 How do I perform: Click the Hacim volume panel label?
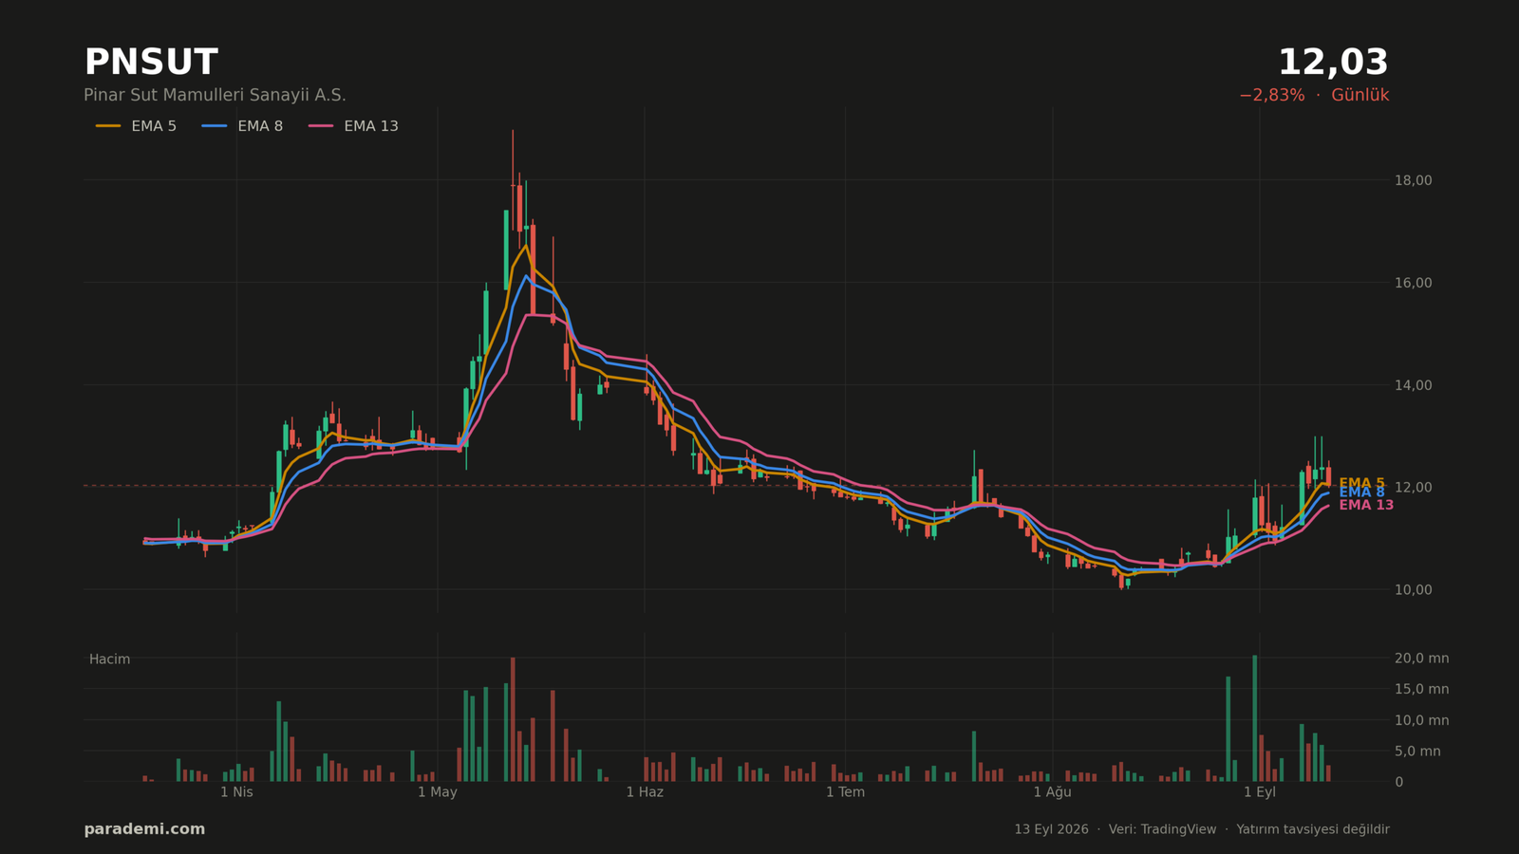tap(110, 659)
